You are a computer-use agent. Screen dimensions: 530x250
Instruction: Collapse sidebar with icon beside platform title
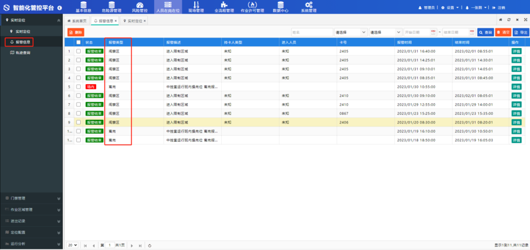(59, 8)
